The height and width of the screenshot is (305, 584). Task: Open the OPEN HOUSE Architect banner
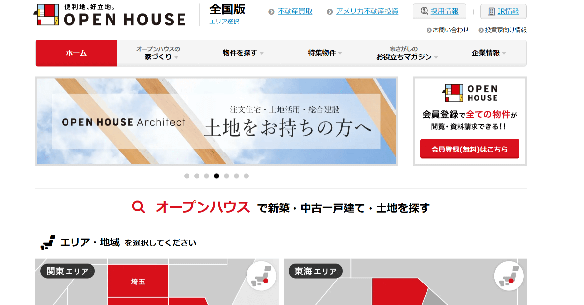click(216, 121)
